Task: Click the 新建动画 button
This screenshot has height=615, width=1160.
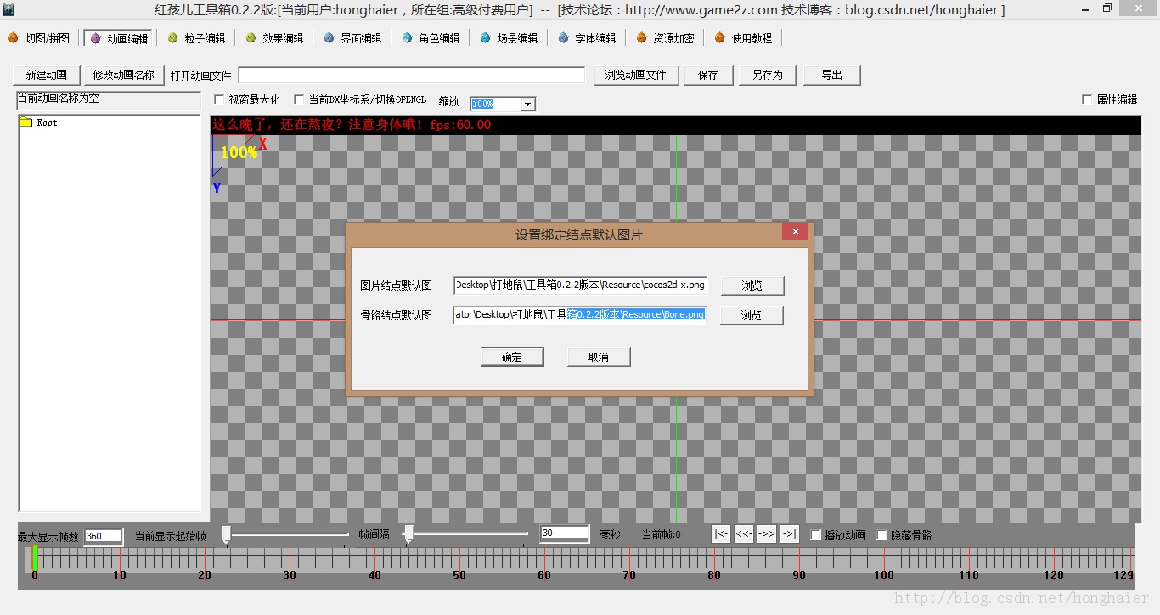Action: coord(47,75)
